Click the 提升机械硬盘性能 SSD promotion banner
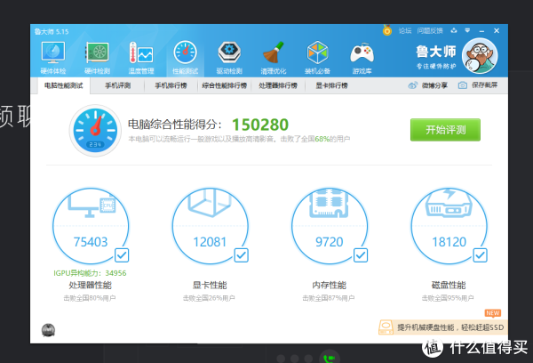Image resolution: width=533 pixels, height=363 pixels. (443, 327)
